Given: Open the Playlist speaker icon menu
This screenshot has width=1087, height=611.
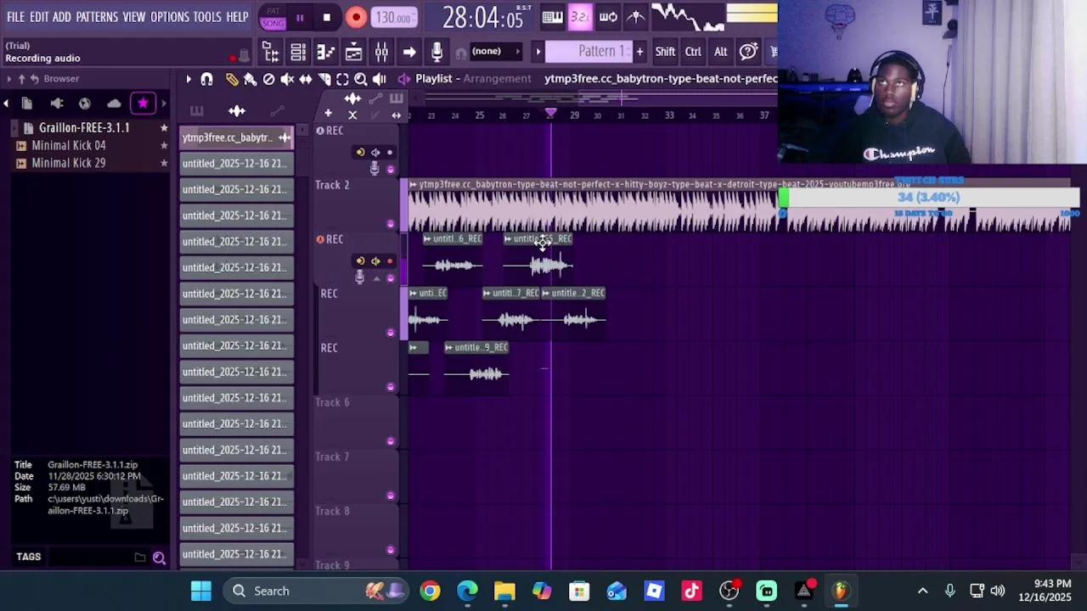Looking at the screenshot, I should (404, 79).
